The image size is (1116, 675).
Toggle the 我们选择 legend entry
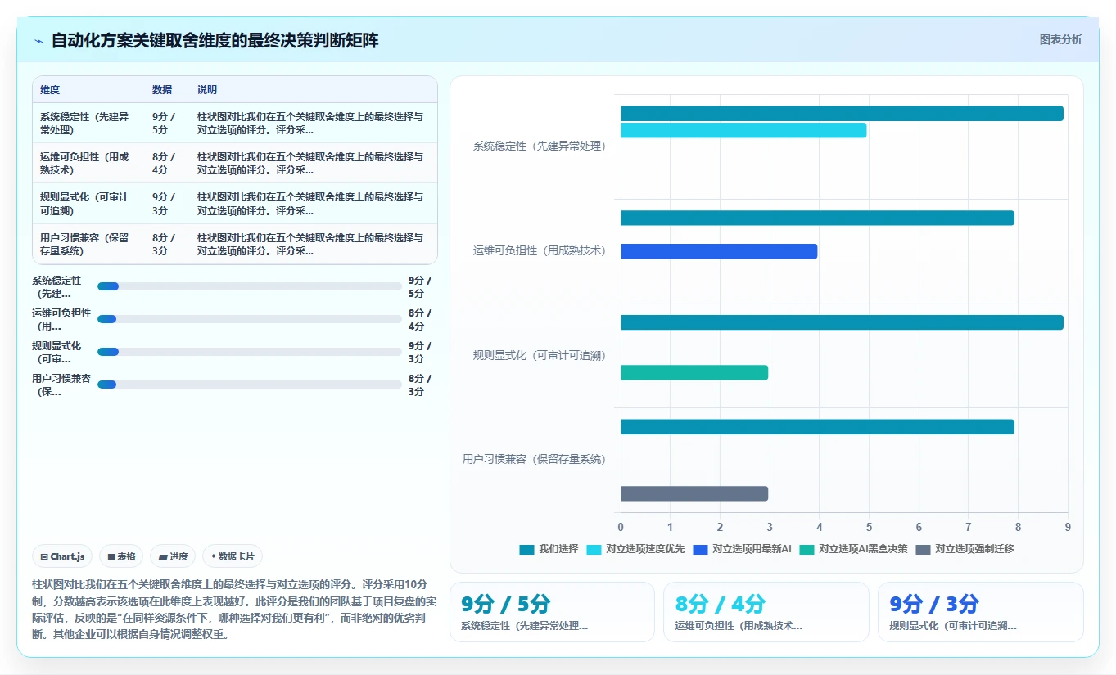(549, 549)
